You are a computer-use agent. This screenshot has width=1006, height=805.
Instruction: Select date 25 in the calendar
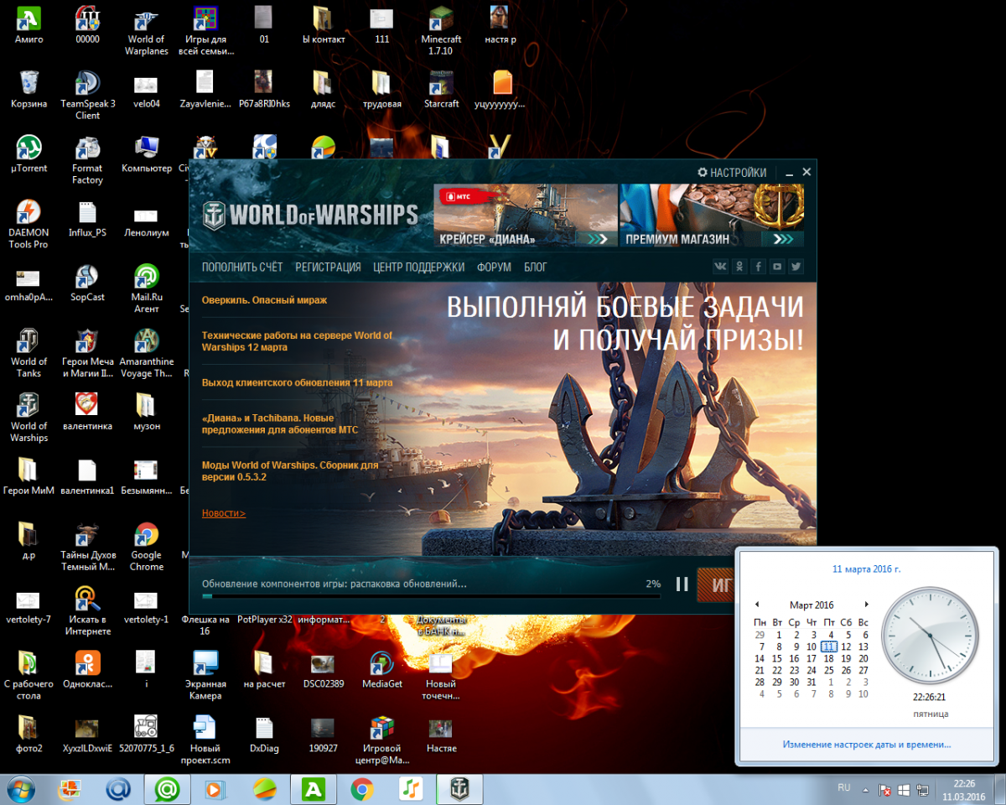click(828, 670)
